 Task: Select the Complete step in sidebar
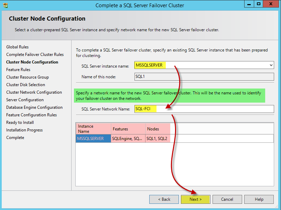(x=15, y=138)
